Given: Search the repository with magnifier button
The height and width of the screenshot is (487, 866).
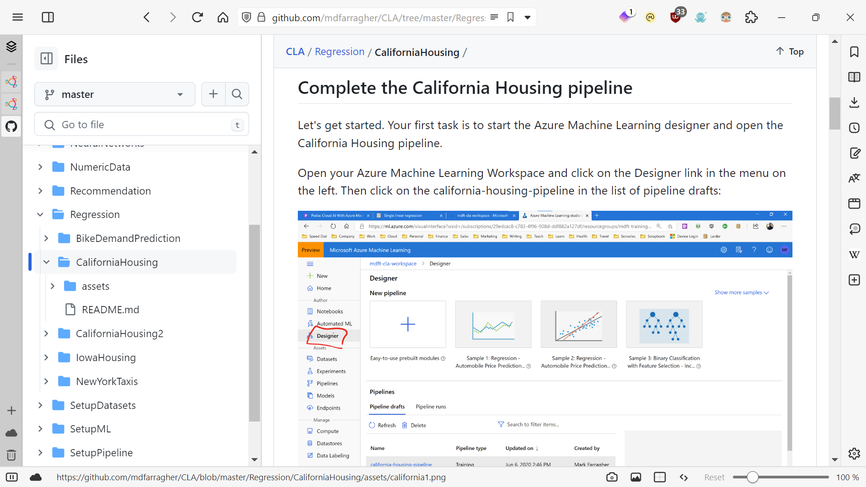Looking at the screenshot, I should (x=237, y=94).
